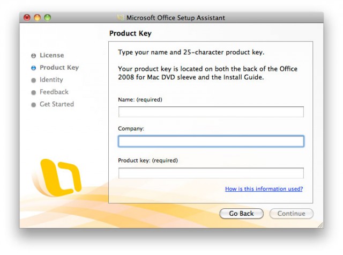Screen dimensions: 343x255
Task: Go to the Get Started step label
Action: click(x=57, y=104)
